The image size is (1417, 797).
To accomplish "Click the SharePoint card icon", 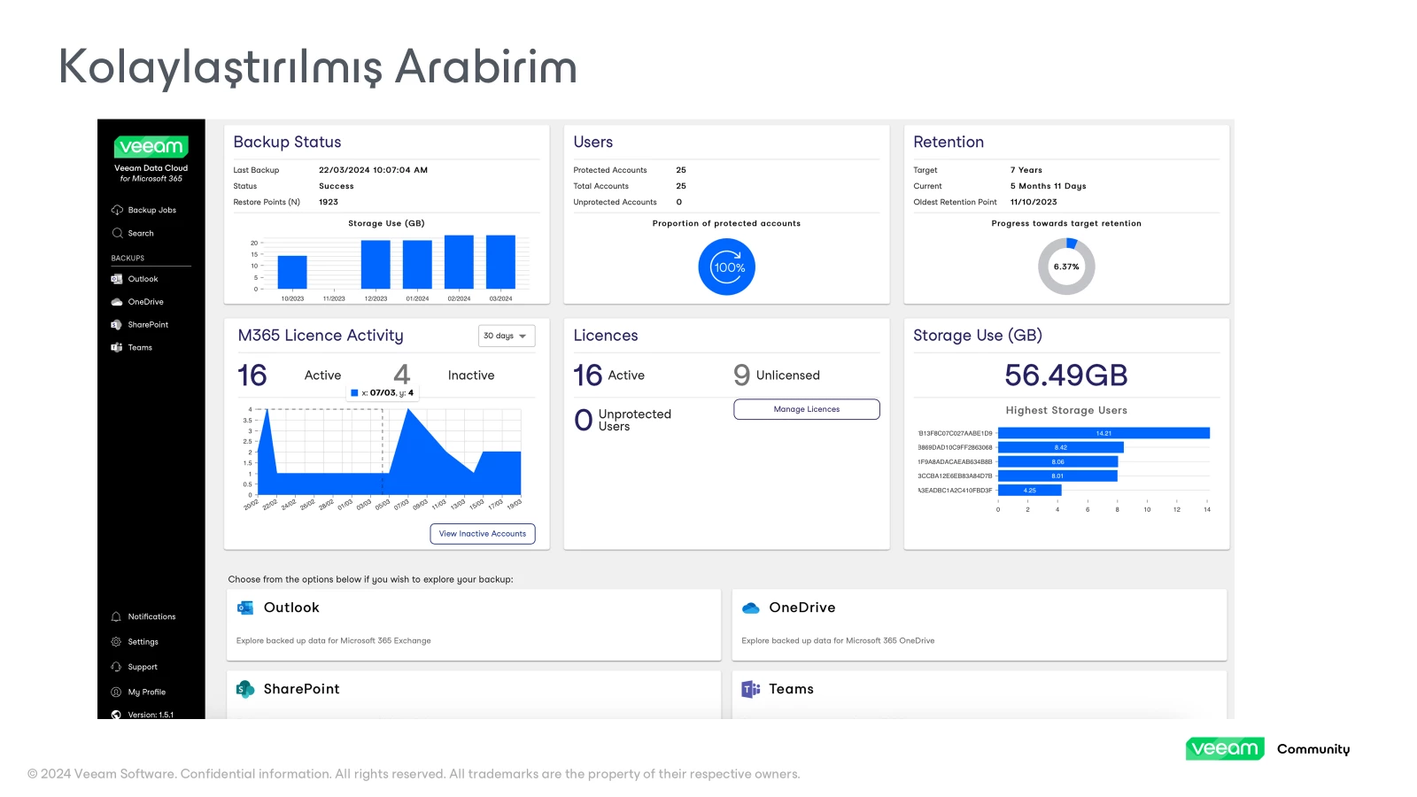I will 245,689.
